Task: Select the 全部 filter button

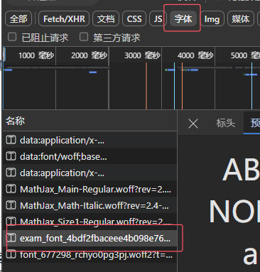Action: (18, 18)
